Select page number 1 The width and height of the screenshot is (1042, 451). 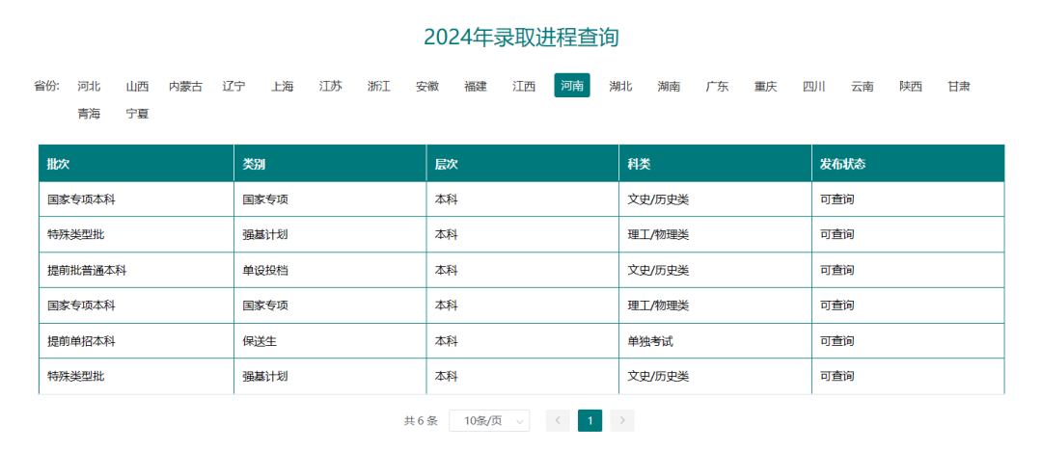[x=590, y=420]
